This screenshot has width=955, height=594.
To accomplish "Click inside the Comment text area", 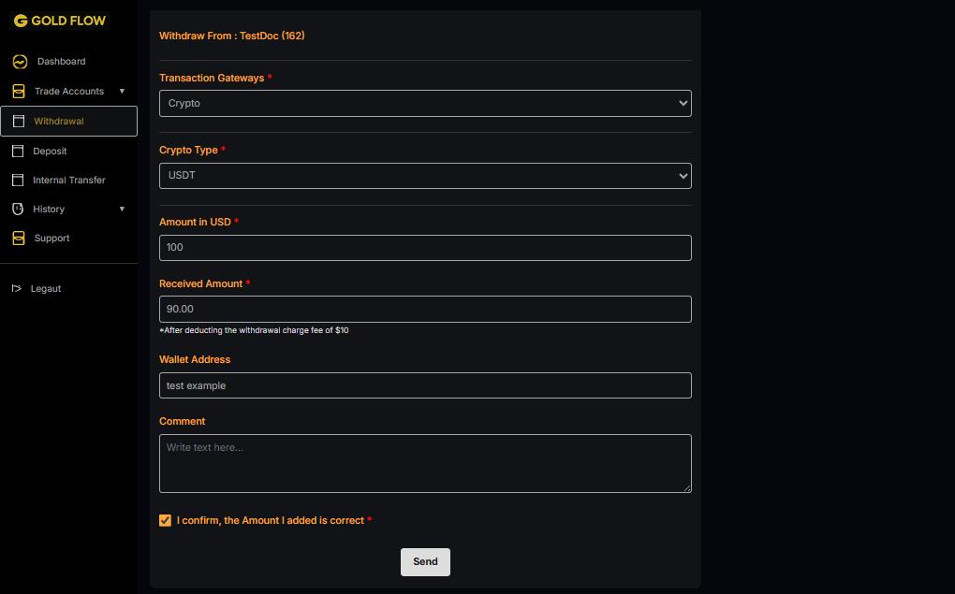I will 425,463.
